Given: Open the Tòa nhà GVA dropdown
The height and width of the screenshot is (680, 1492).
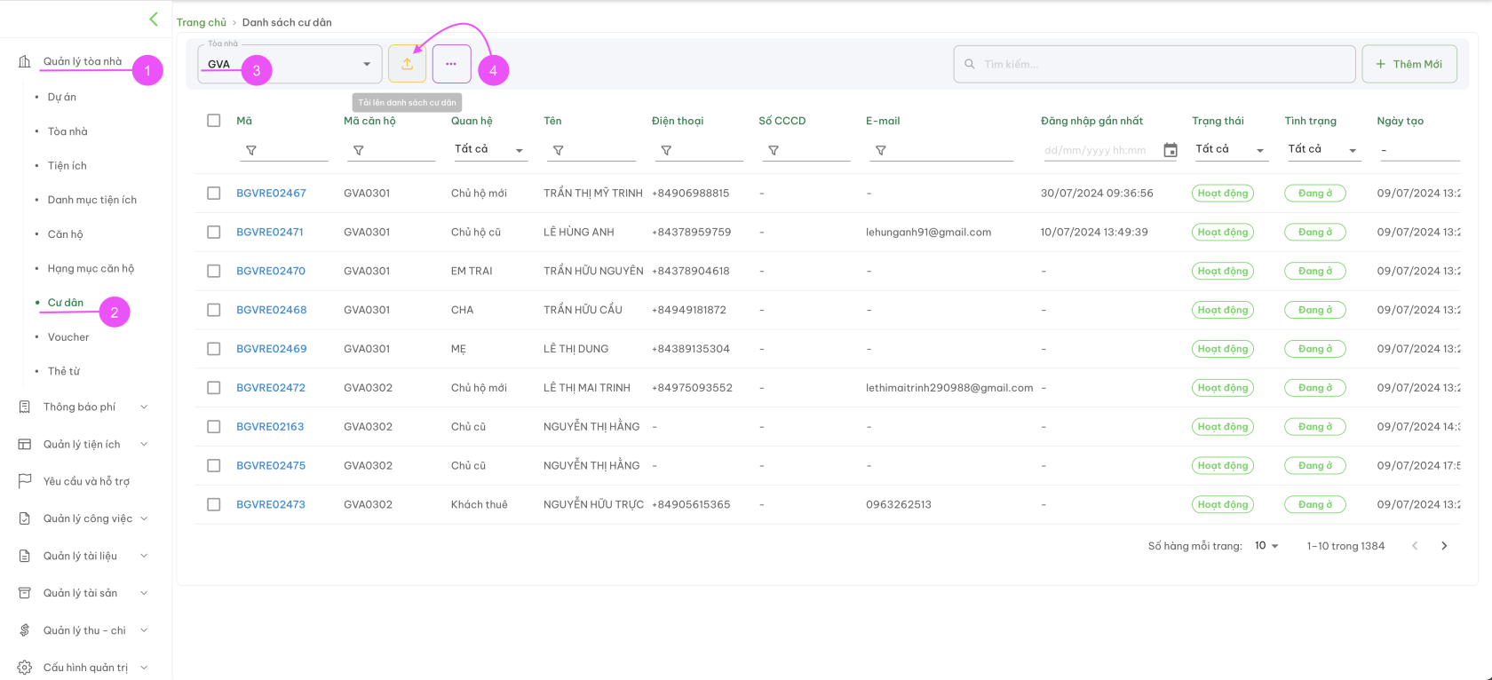Looking at the screenshot, I should point(290,64).
